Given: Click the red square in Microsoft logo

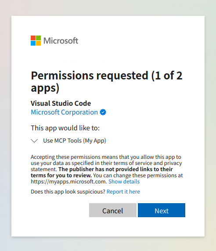Looking at the screenshot, I should [x=33, y=38].
